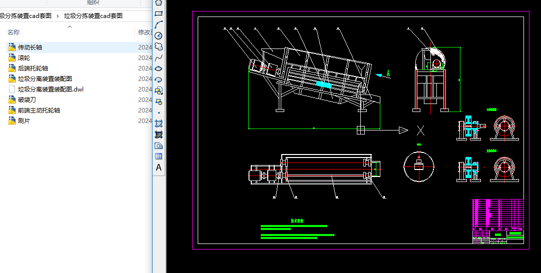The width and height of the screenshot is (541, 273).
Task: Select the Multiline Text 'A' tool
Action: tap(159, 167)
